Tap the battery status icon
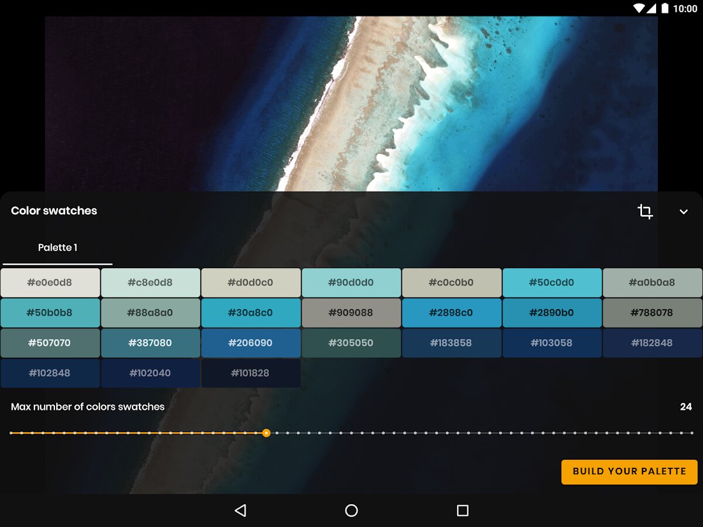 pyautogui.click(x=665, y=8)
